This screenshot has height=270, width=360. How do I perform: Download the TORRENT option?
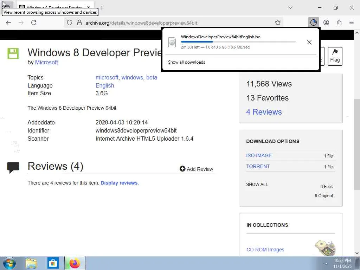pyautogui.click(x=258, y=166)
